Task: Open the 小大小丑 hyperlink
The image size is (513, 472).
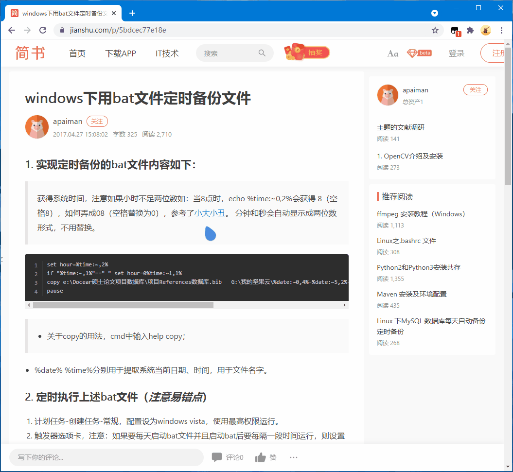Action: click(x=210, y=213)
